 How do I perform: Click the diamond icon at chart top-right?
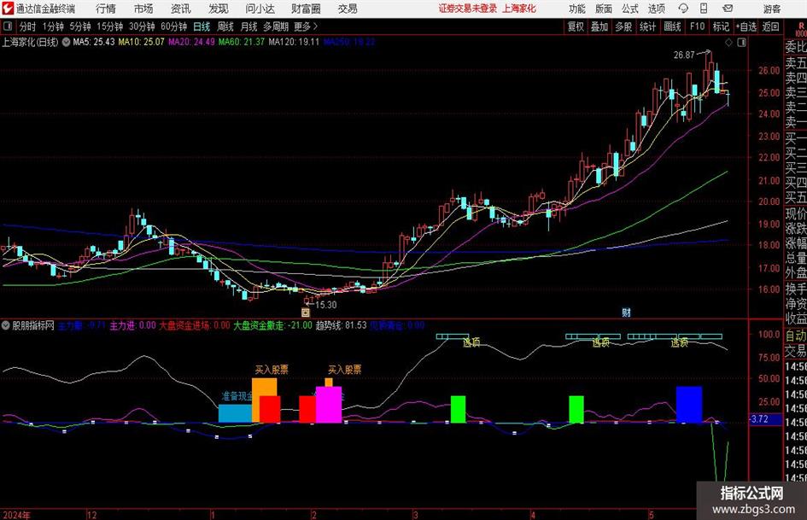point(728,43)
